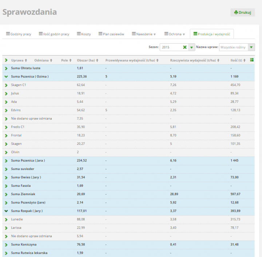Expand the Suma Pszenica (Jara) row
Image resolution: width=262 pixels, height=257 pixels.
point(6,161)
